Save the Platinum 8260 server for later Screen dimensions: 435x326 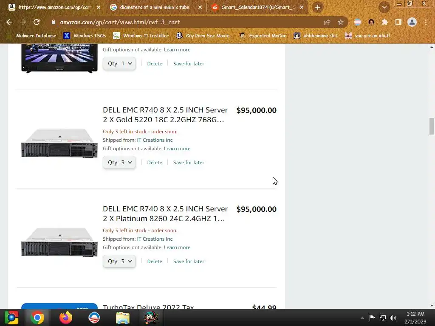(x=189, y=261)
